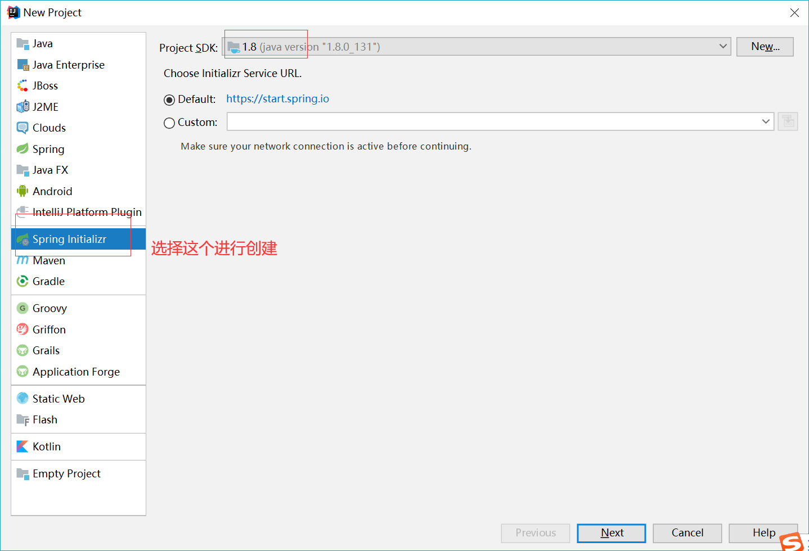Click the Spring Initializr leaf icon
The height and width of the screenshot is (551, 809).
pyautogui.click(x=23, y=239)
